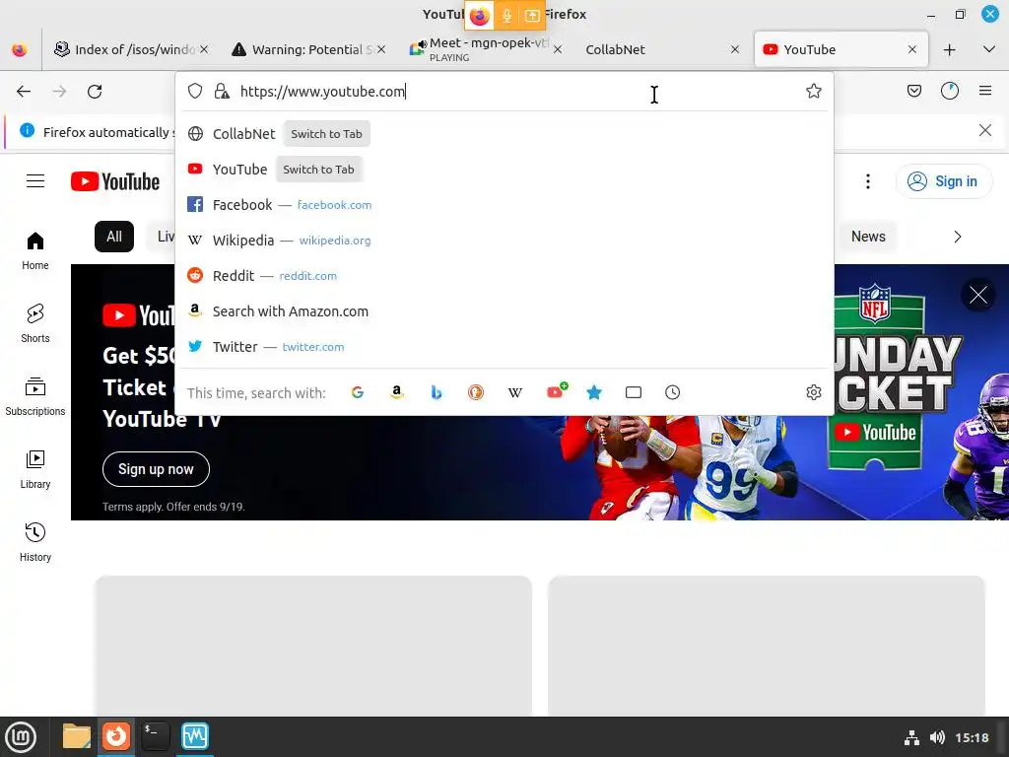The width and height of the screenshot is (1009, 757).
Task: Close the CollabNet tab
Action: pos(735,49)
